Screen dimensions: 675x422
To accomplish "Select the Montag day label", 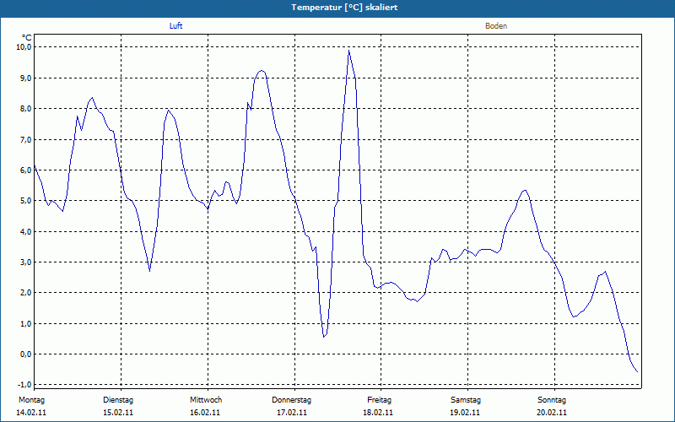I will (x=30, y=399).
